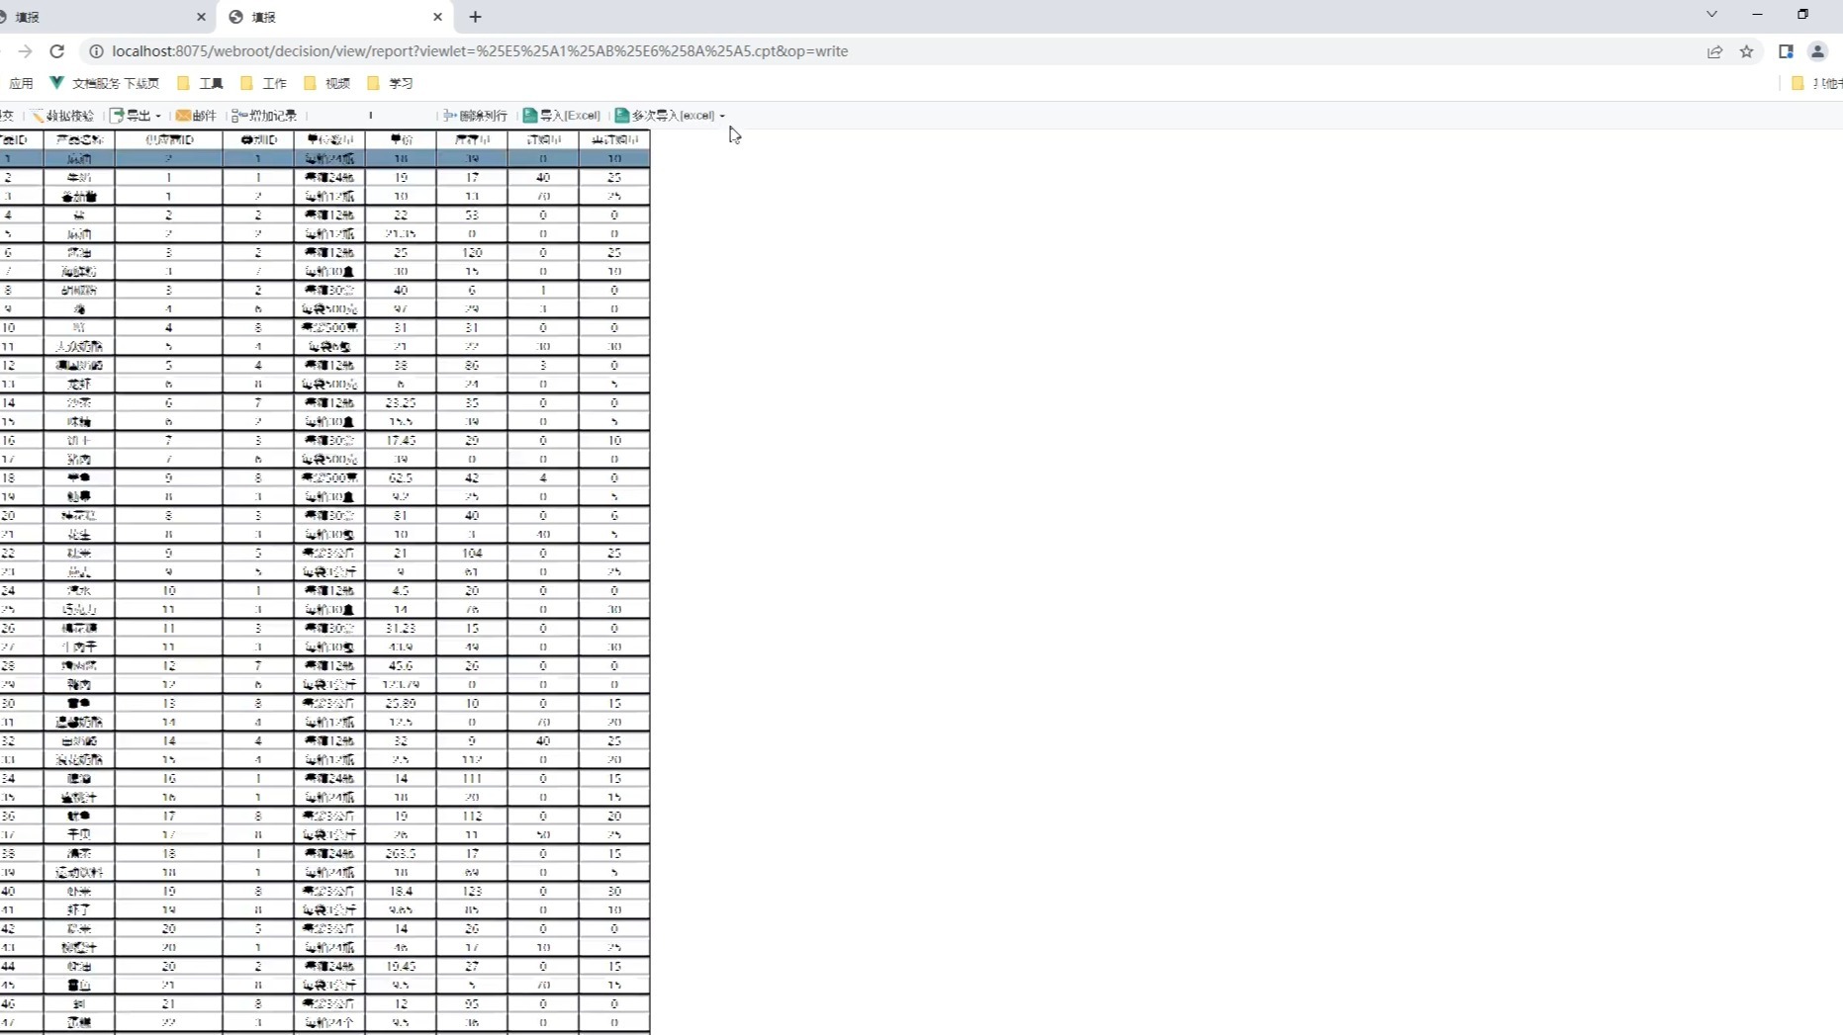
Task: Click unit price cell 263.5 in row 38
Action: tap(401, 854)
